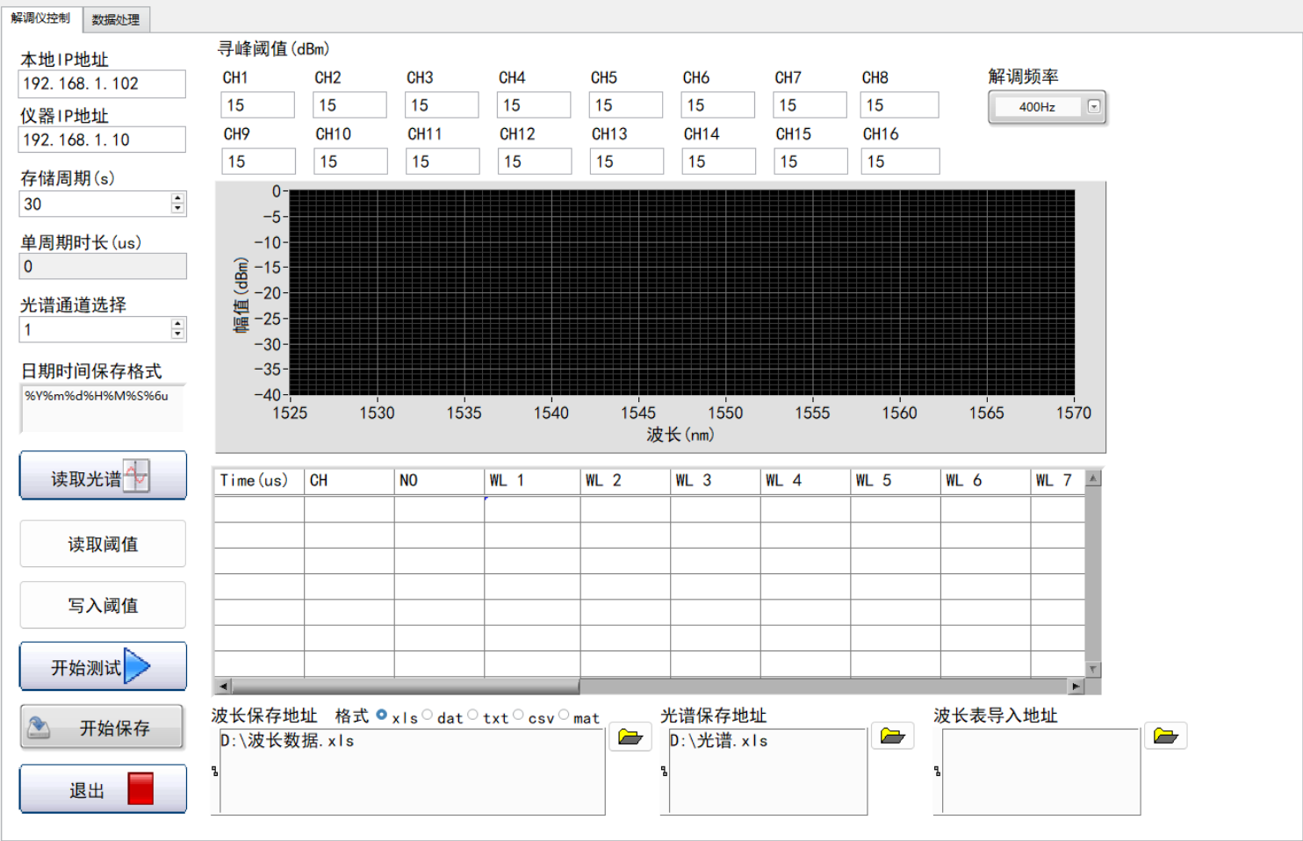
Task: Select the mat format radio button
Action: pyautogui.click(x=564, y=715)
